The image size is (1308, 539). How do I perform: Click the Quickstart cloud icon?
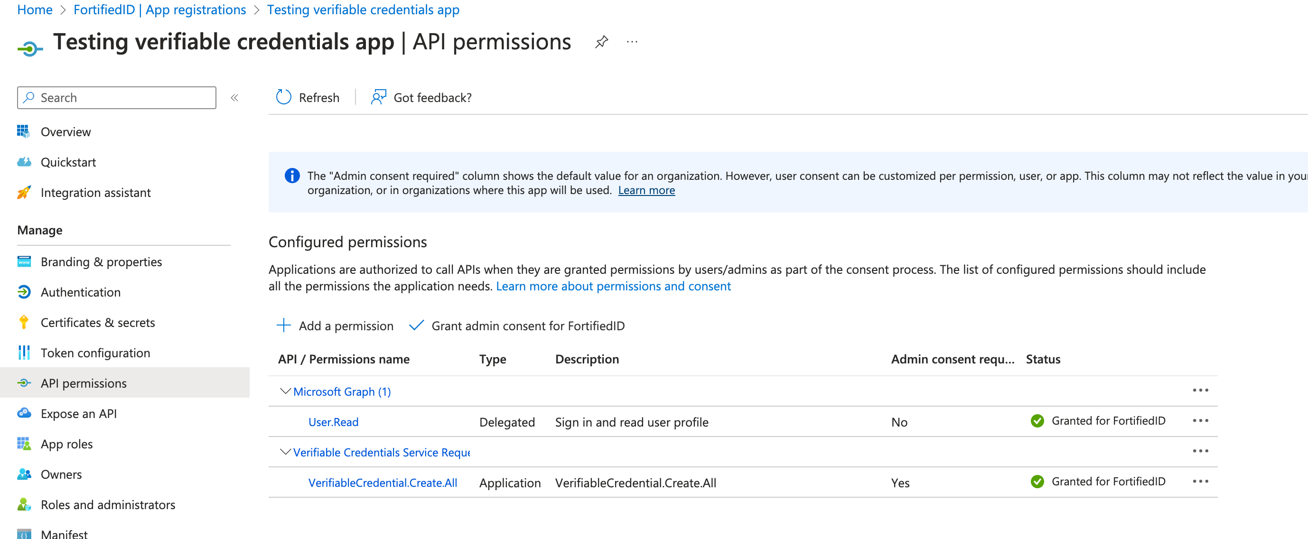pos(24,162)
